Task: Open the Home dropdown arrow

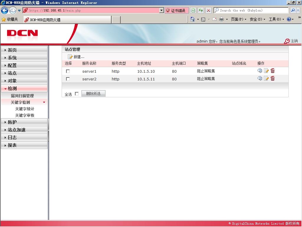Action: (x=198, y=19)
